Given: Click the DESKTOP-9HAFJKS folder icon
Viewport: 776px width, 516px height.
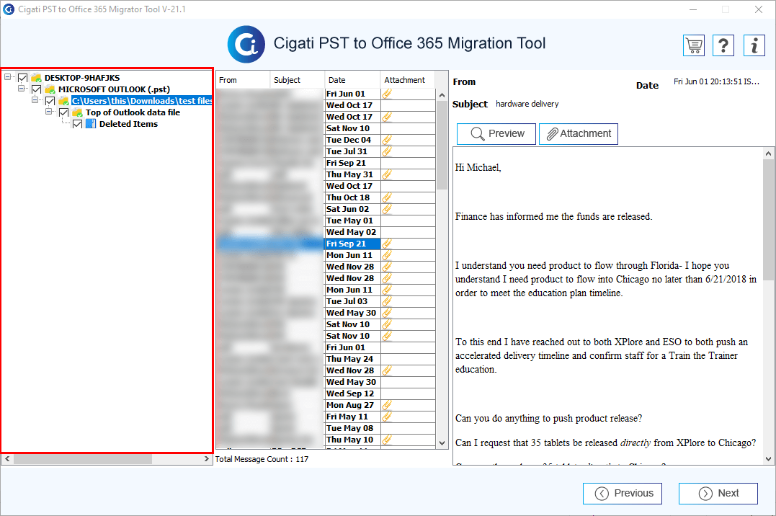Looking at the screenshot, I should (36, 78).
